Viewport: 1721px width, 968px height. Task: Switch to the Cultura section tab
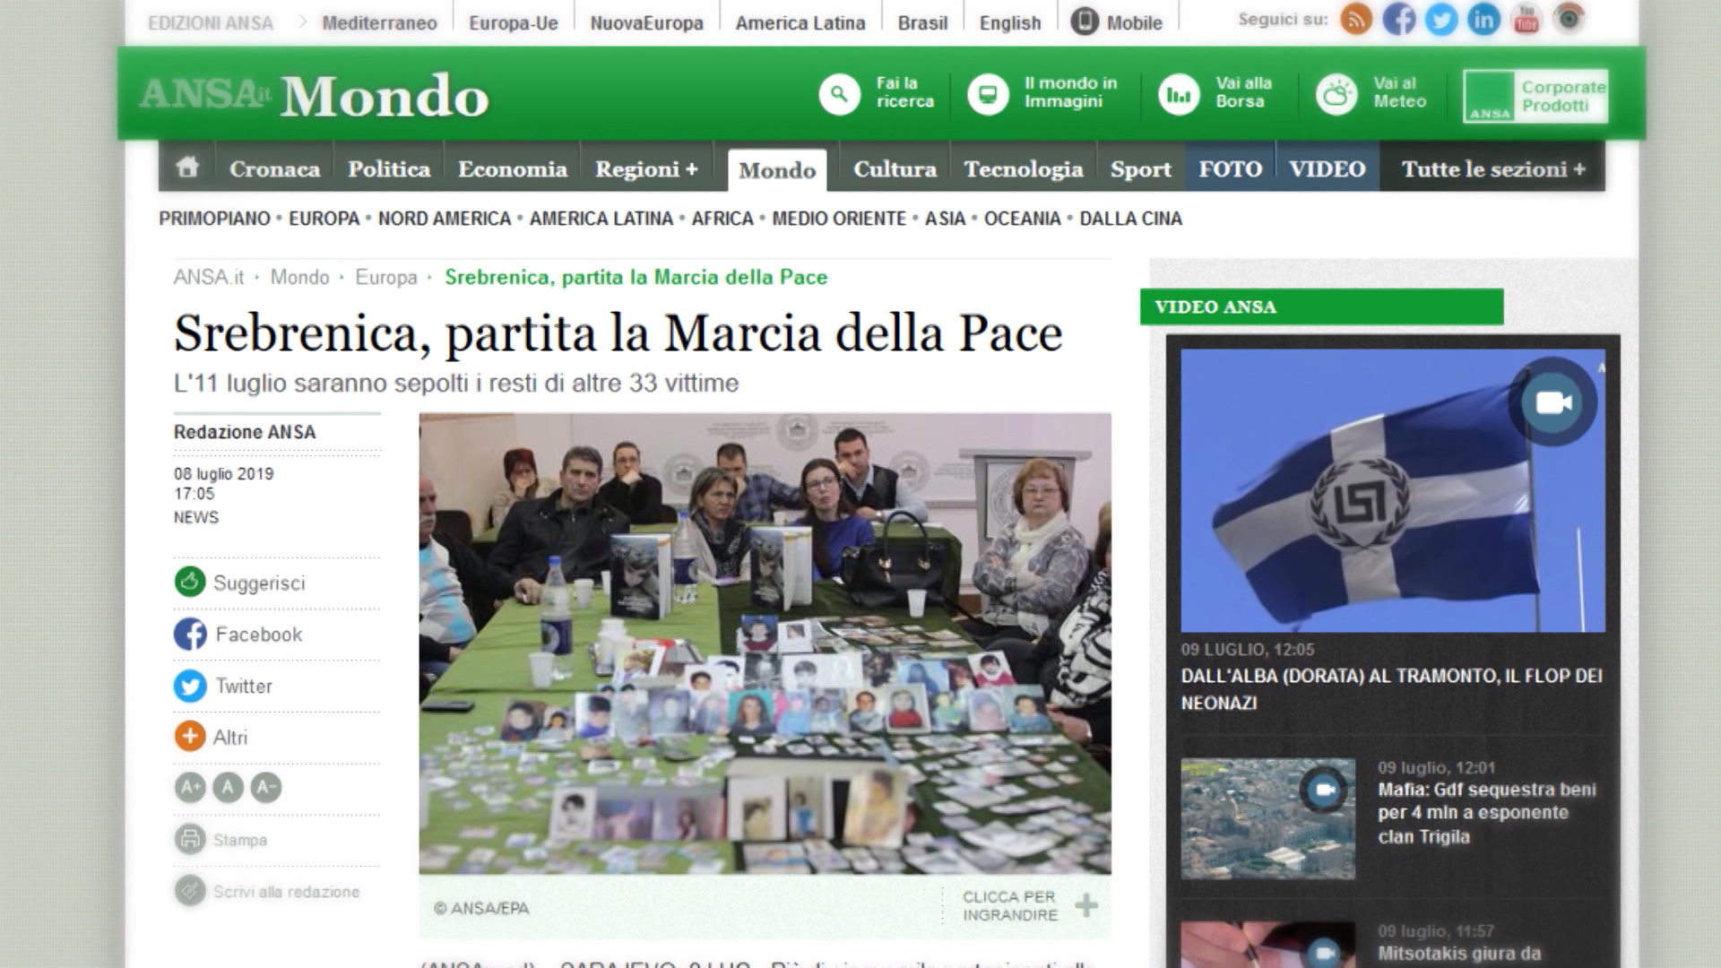tap(894, 169)
